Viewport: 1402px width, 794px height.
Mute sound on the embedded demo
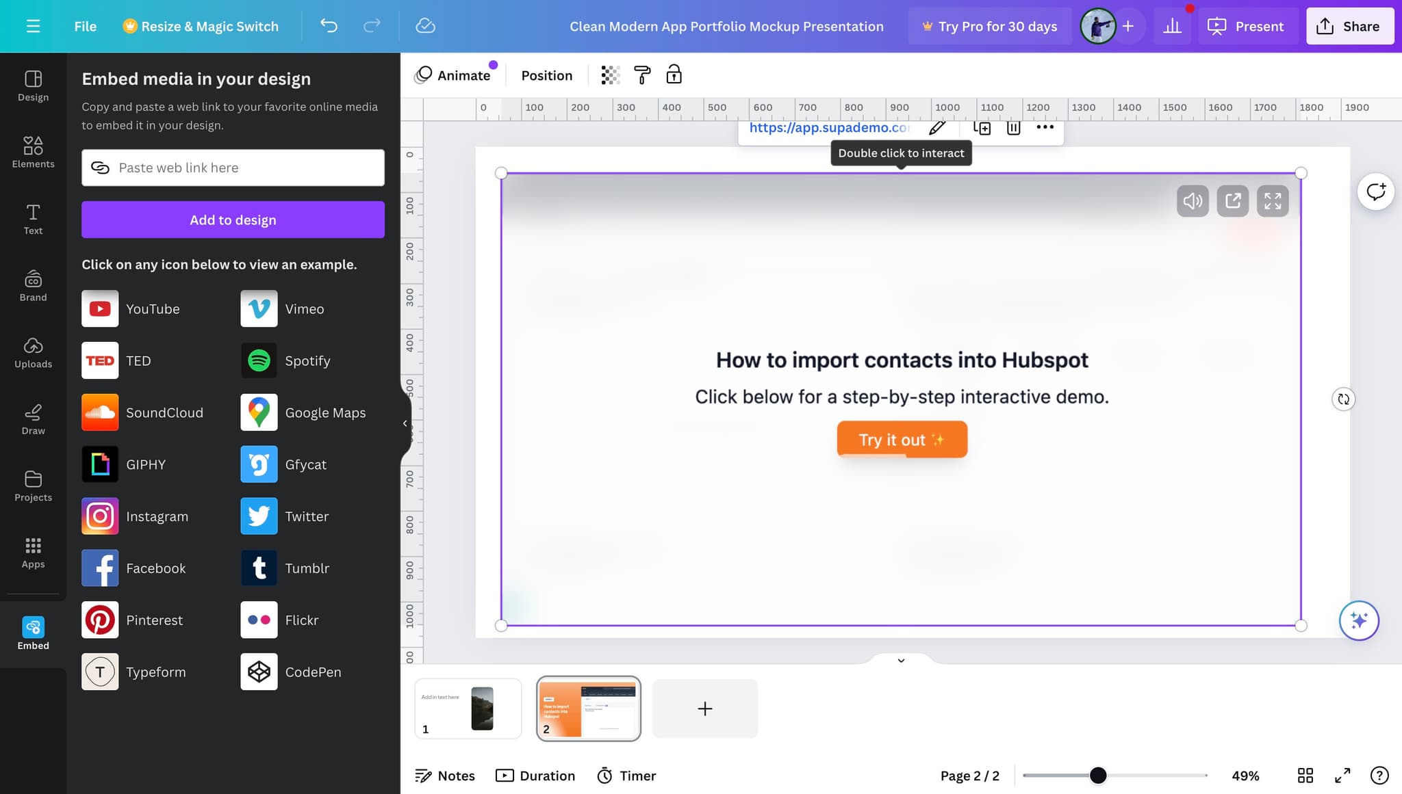(x=1193, y=201)
